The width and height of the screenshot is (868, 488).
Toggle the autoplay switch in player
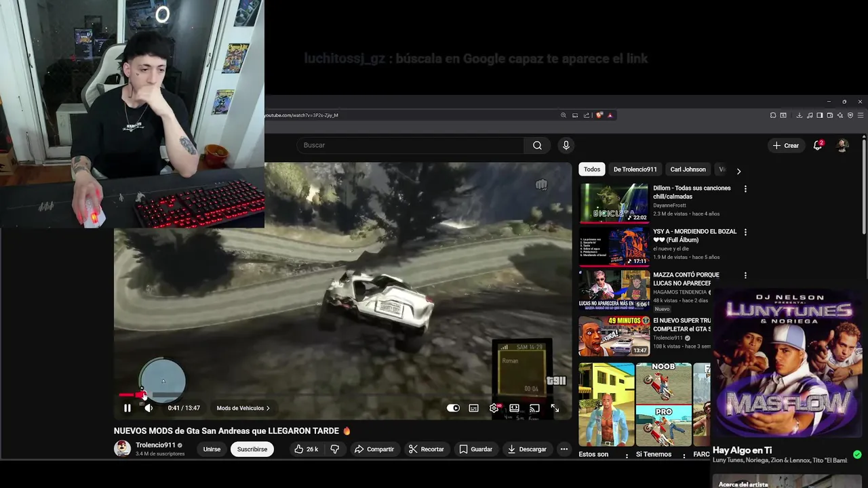pos(453,408)
